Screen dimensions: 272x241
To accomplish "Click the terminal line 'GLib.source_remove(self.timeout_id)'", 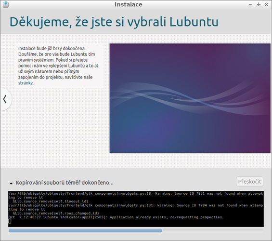I will pyautogui.click(x=51, y=201).
